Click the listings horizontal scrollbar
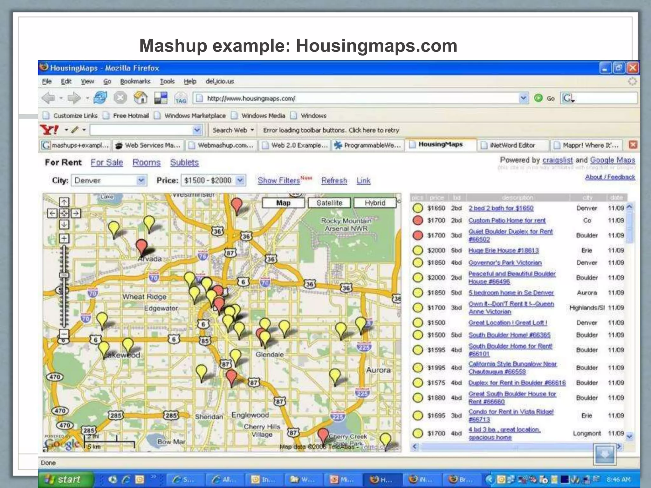 tap(517, 446)
